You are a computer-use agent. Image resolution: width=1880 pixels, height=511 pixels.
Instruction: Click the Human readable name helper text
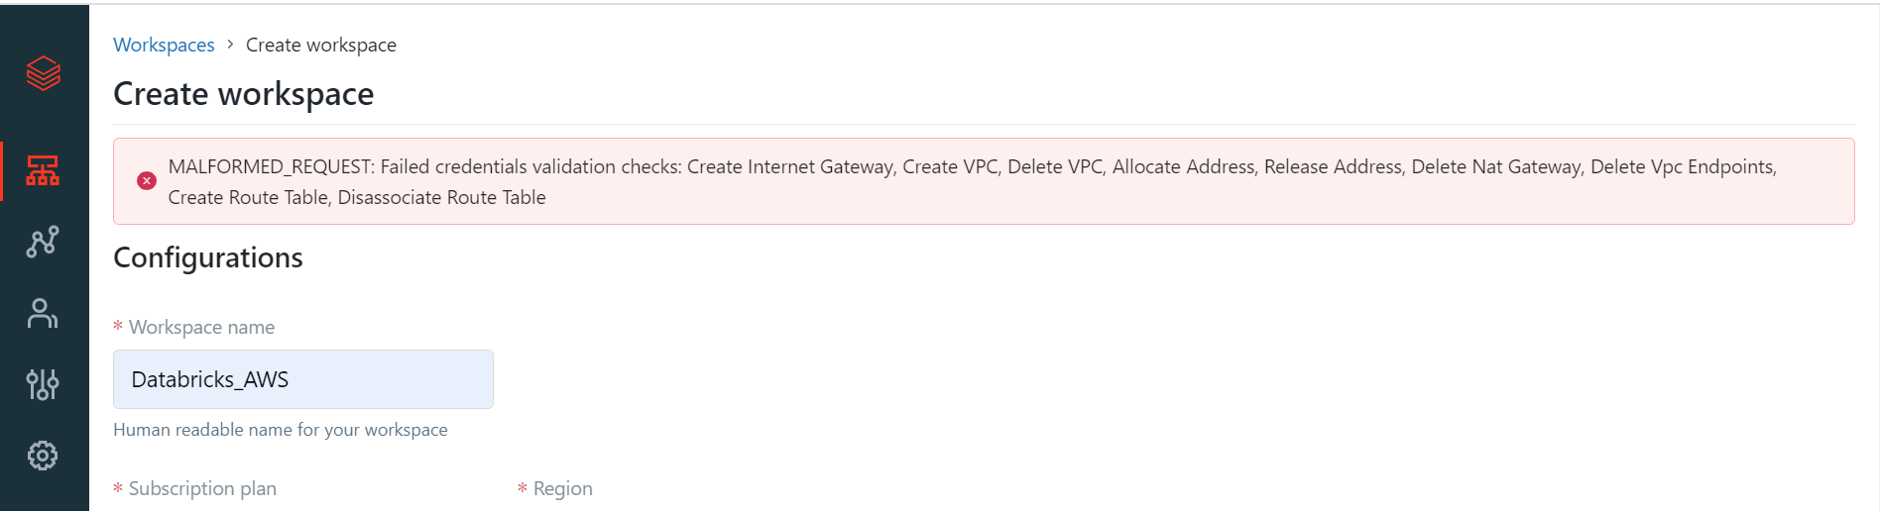coord(280,430)
